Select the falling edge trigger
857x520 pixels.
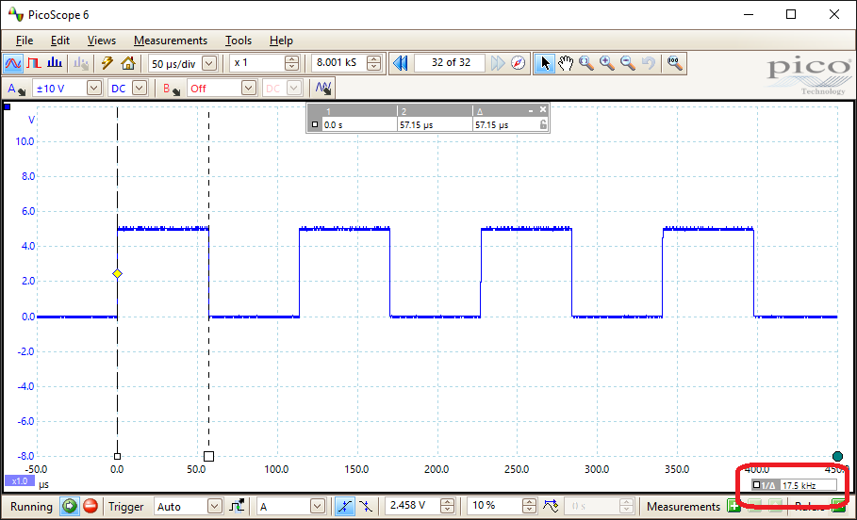pos(366,506)
